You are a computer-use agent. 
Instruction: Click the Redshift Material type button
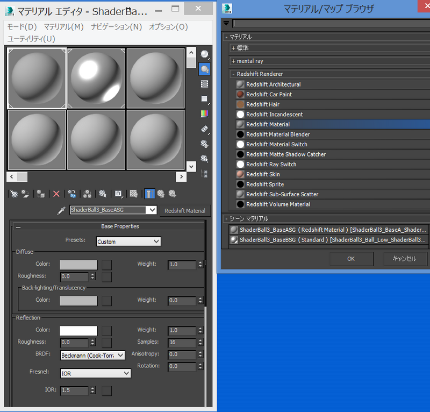(185, 211)
